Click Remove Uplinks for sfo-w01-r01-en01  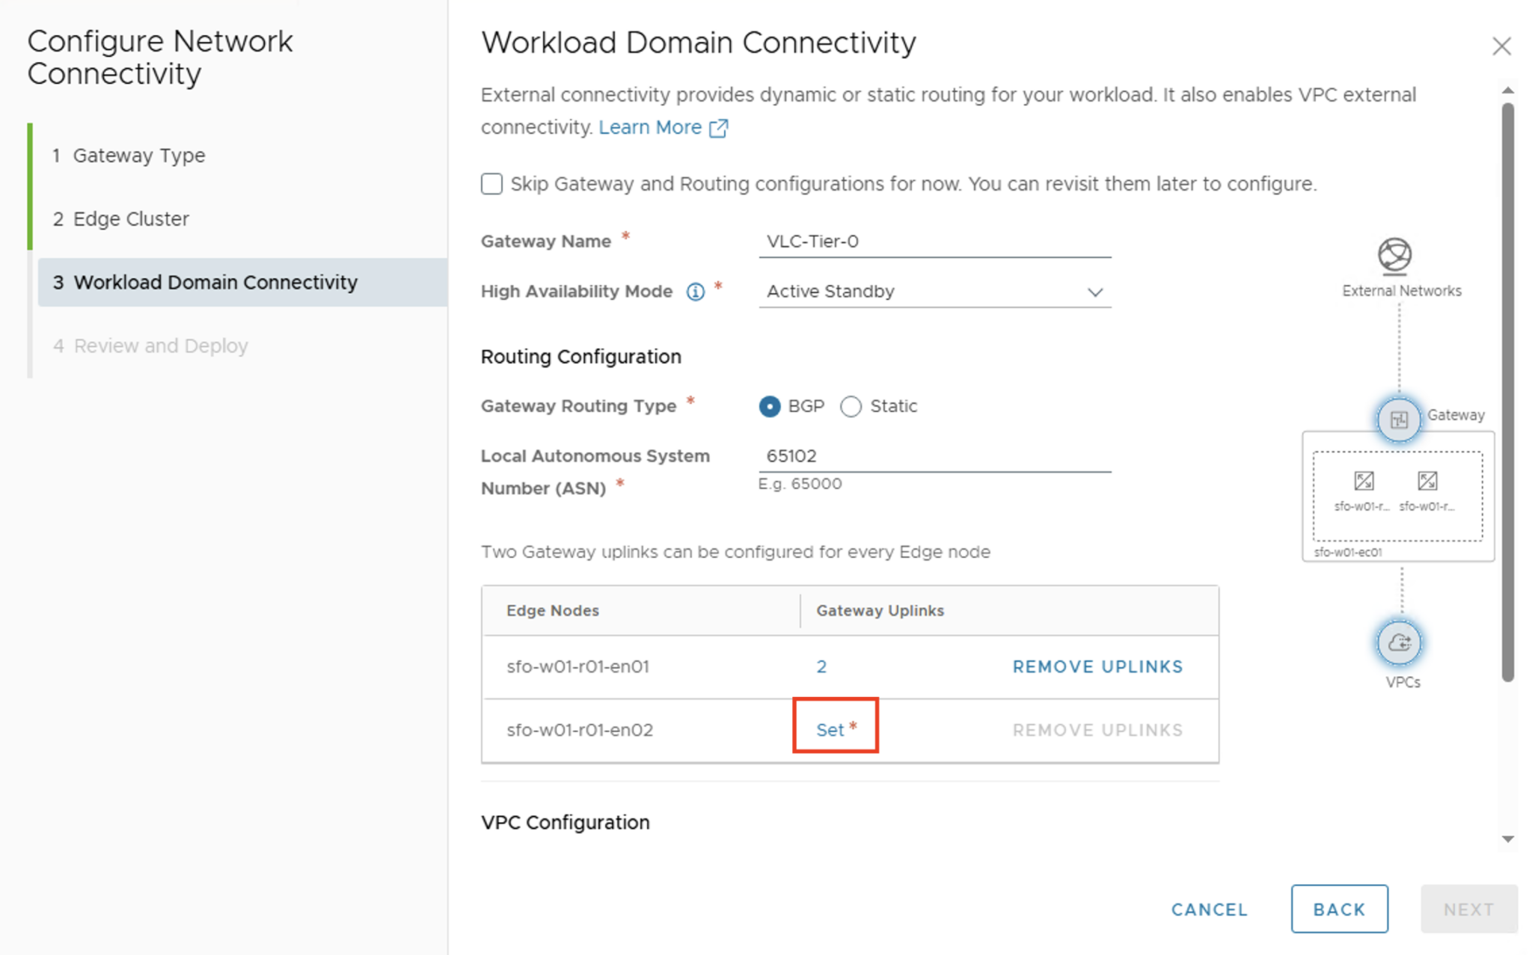pos(1097,666)
